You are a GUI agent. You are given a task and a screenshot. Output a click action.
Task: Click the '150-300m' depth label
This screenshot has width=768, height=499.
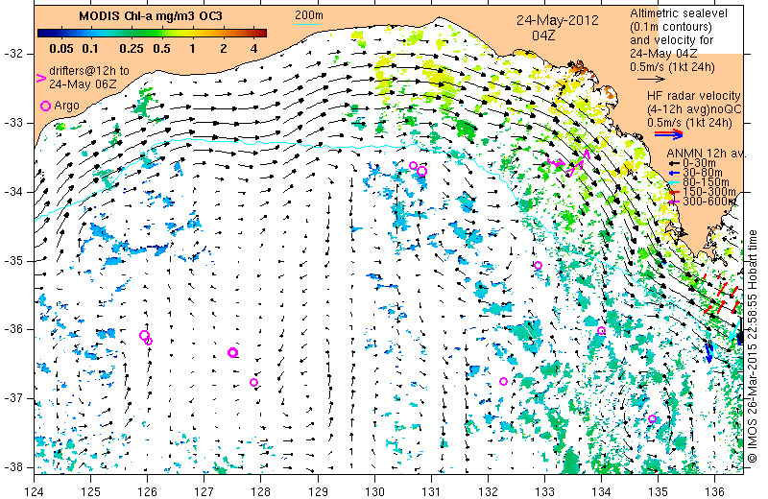pyautogui.click(x=708, y=192)
